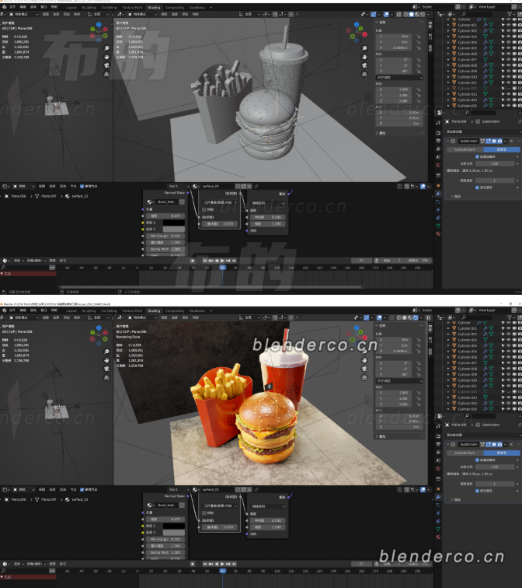Toggle camera view icon in top window's left viewport

tap(106, 65)
